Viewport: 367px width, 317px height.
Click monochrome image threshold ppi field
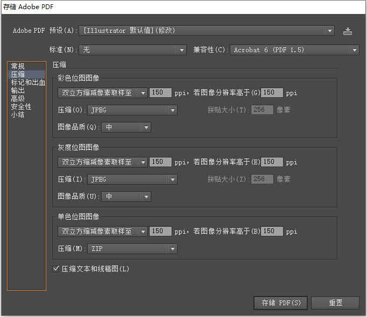coord(272,232)
